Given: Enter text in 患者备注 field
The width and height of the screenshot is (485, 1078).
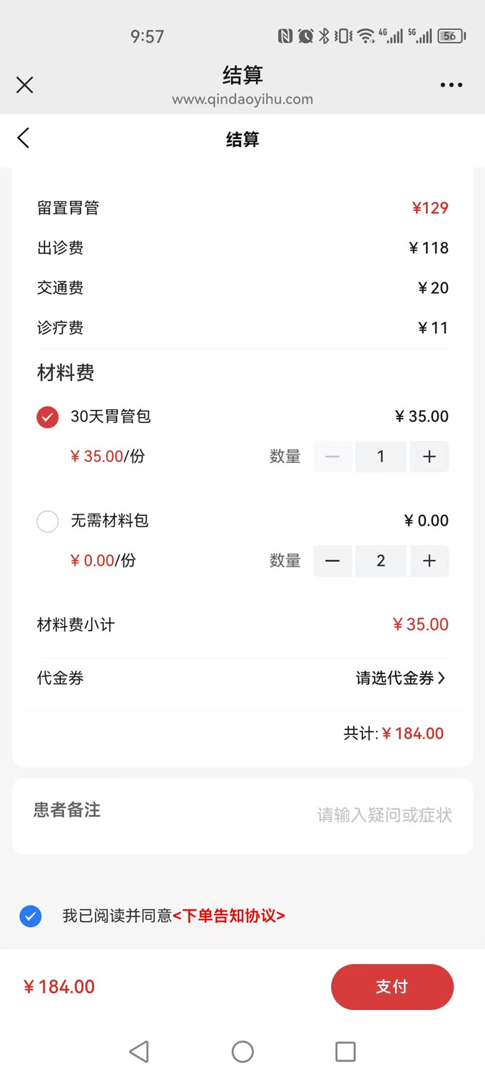Looking at the screenshot, I should pyautogui.click(x=384, y=815).
